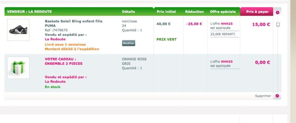Click the PRIX VERT label

(166, 40)
